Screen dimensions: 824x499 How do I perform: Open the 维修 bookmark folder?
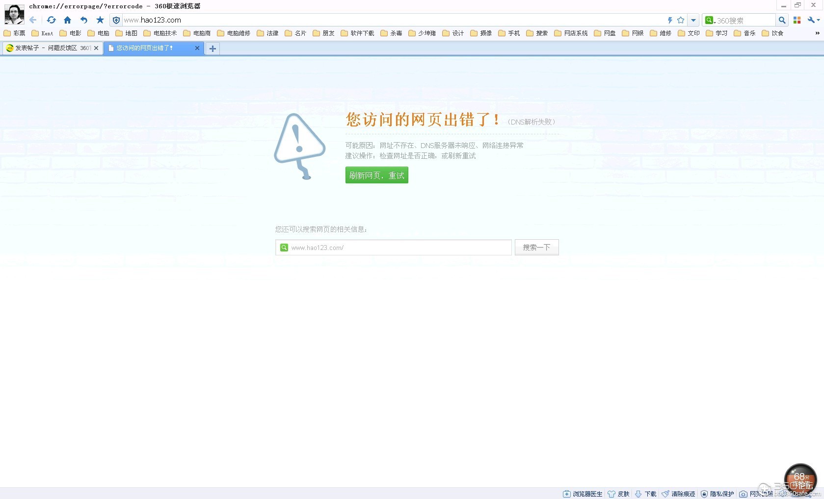pos(661,33)
